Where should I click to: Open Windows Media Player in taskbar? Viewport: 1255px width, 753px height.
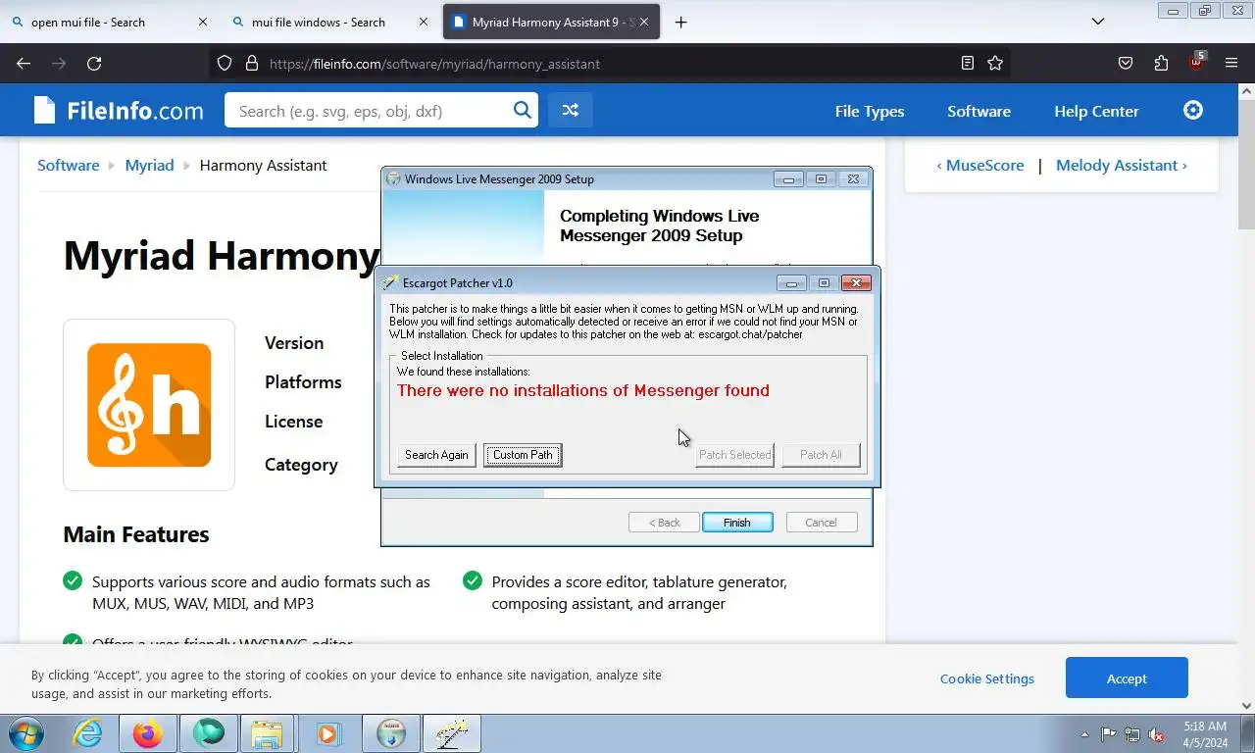click(327, 733)
